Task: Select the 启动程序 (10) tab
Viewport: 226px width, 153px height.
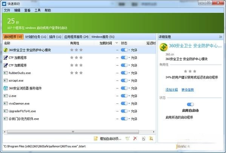Action: (13, 37)
